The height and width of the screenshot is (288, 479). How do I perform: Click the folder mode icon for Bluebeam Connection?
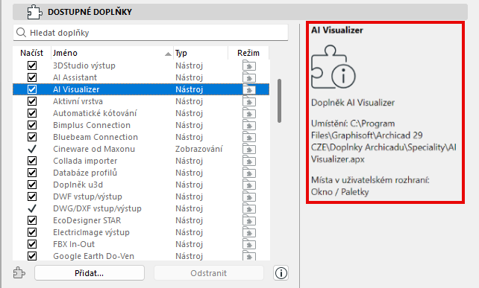point(249,137)
